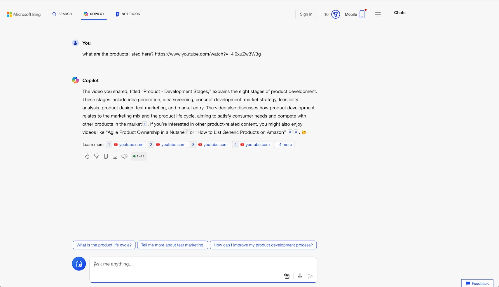Expand the +4 more sources

pyautogui.click(x=284, y=145)
